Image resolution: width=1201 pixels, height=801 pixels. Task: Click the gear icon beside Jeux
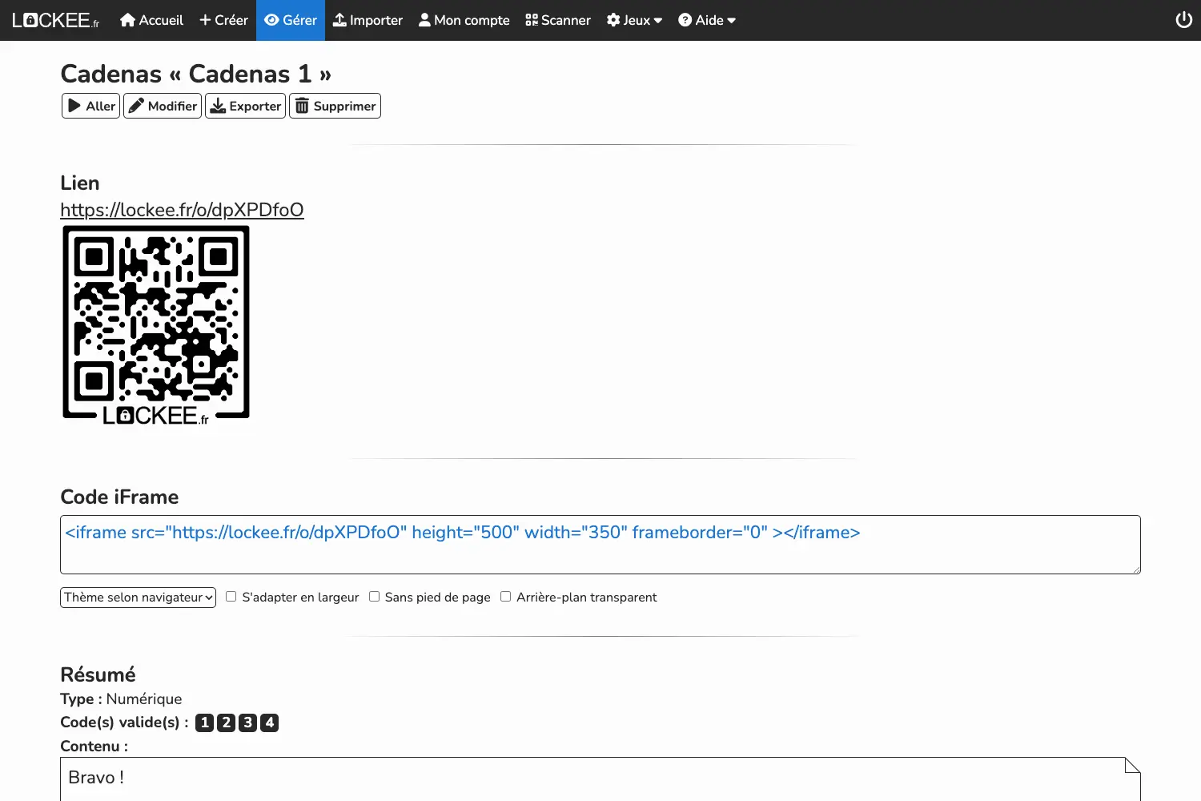(x=613, y=20)
